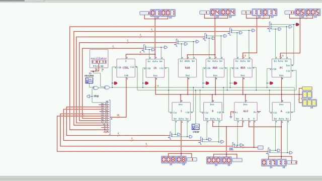
Task: Click the hex display above the IR block
Action: tap(163, 13)
